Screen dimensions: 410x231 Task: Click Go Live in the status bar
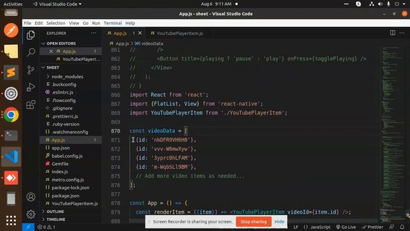point(346,227)
